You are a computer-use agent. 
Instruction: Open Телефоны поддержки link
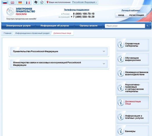pyautogui.click(x=77, y=10)
